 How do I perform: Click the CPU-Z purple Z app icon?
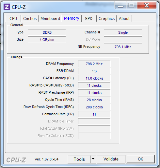tap(7, 7)
